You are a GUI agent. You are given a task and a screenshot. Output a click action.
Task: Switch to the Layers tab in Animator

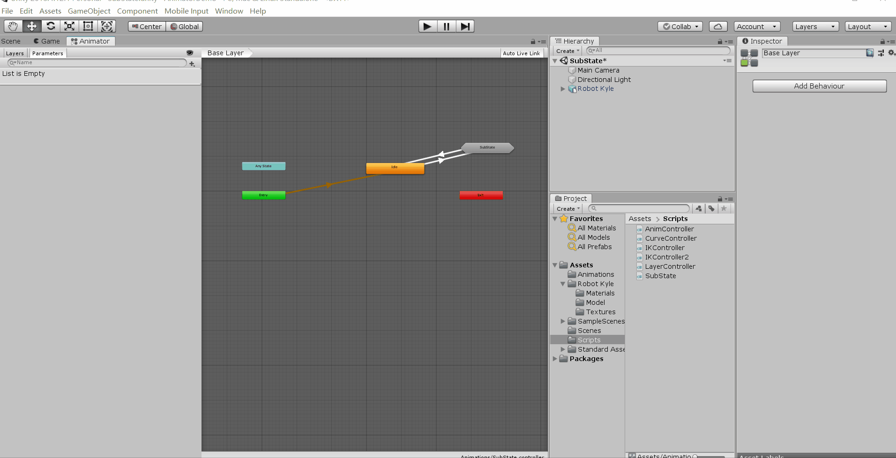point(15,53)
